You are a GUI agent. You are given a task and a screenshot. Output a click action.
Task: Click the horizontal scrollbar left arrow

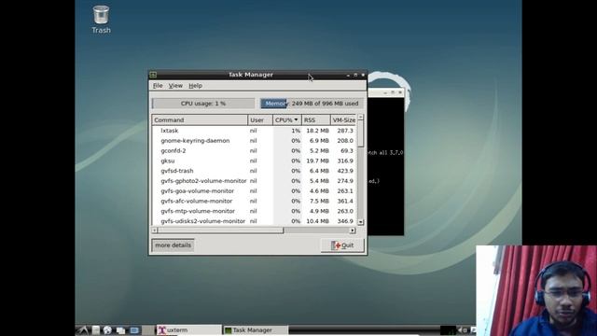pos(155,231)
